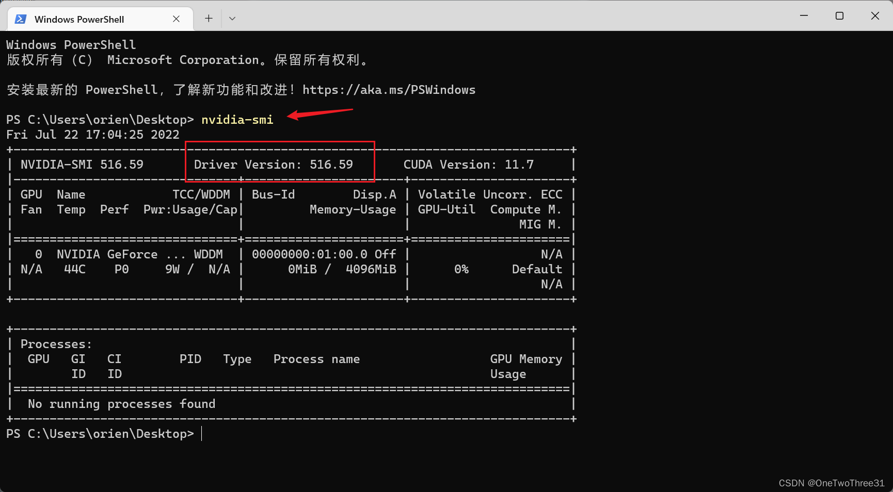Click the 'GPU Memory' column header

click(526, 359)
